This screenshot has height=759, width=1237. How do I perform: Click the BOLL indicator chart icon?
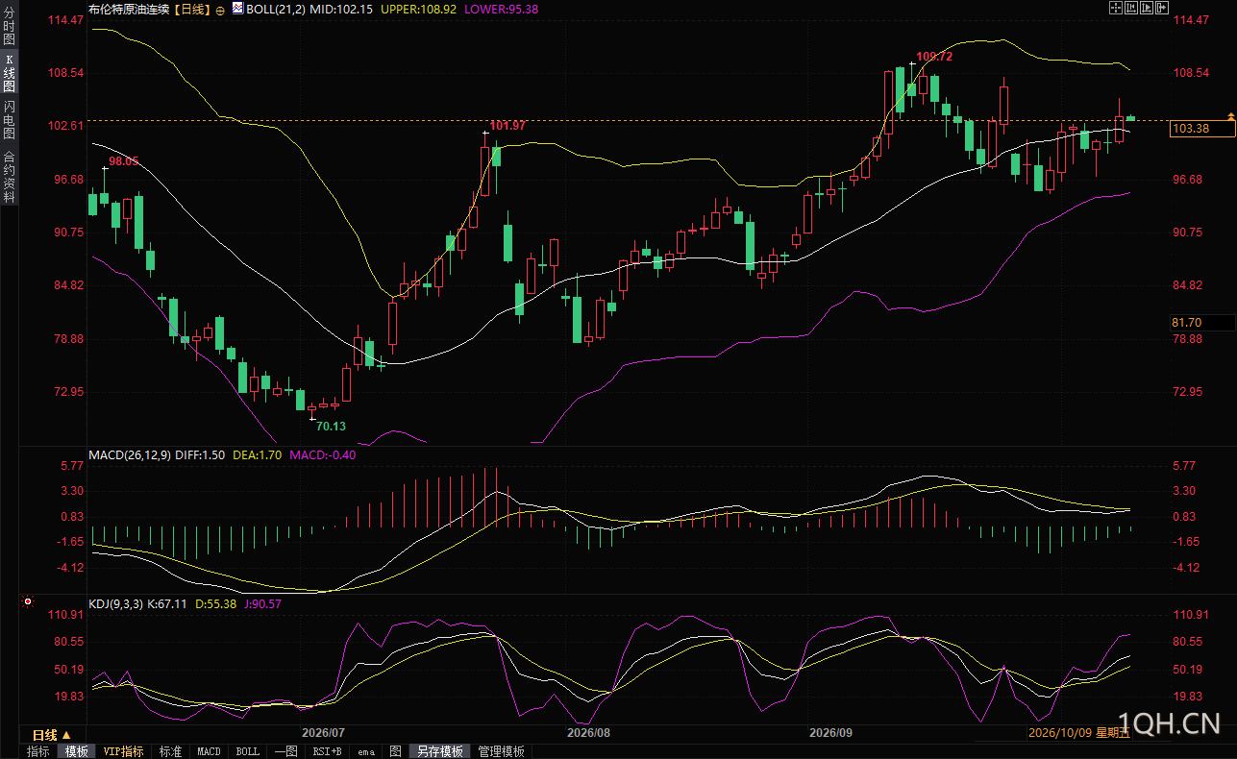tap(236, 8)
